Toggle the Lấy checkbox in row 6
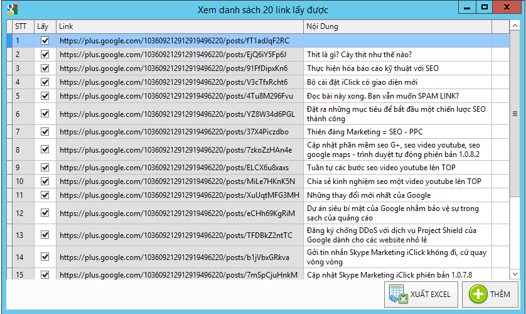Image resolution: width=526 pixels, height=314 pixels. point(45,114)
